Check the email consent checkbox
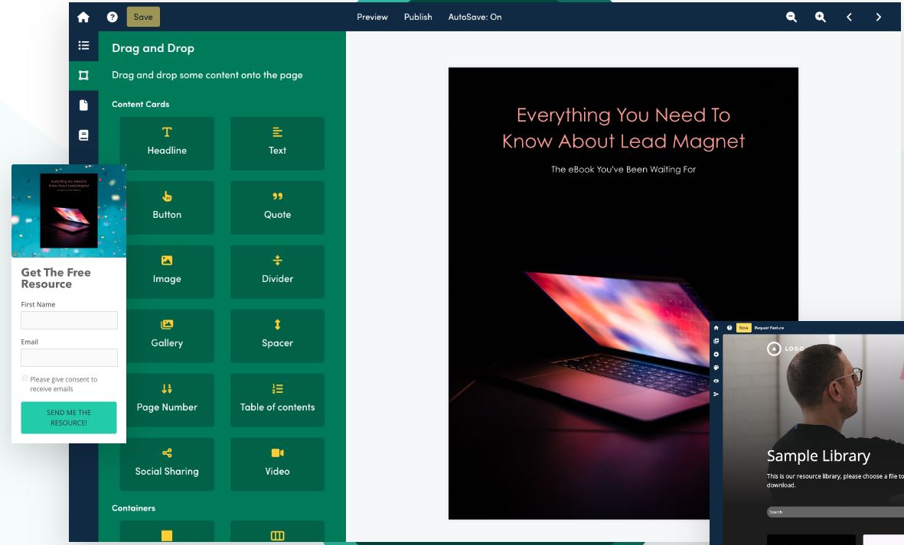Image resolution: width=904 pixels, height=545 pixels. [x=24, y=378]
